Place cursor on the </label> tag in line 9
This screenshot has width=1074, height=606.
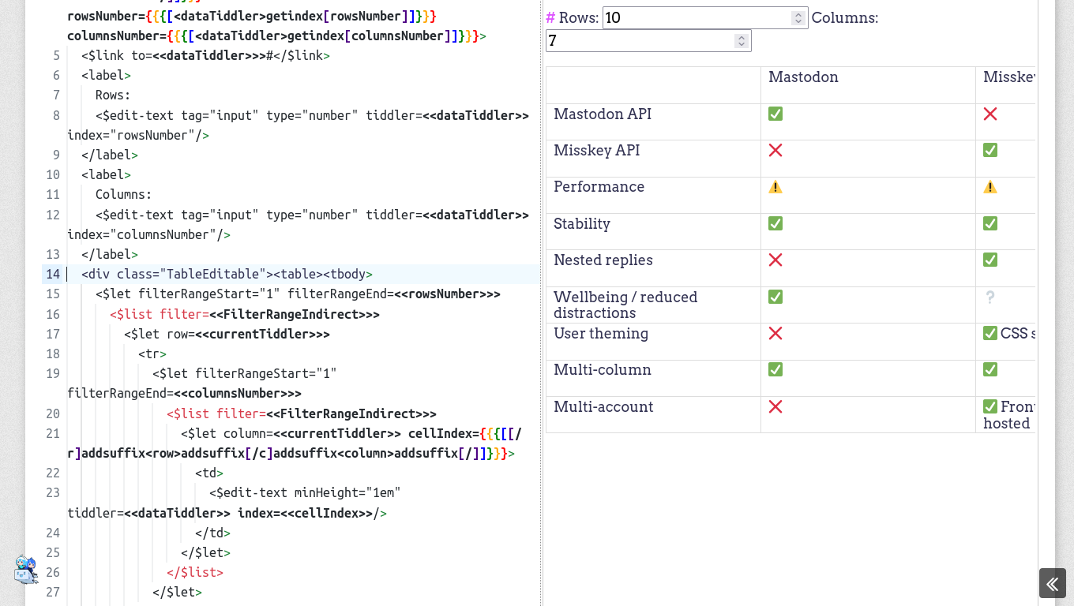(110, 155)
